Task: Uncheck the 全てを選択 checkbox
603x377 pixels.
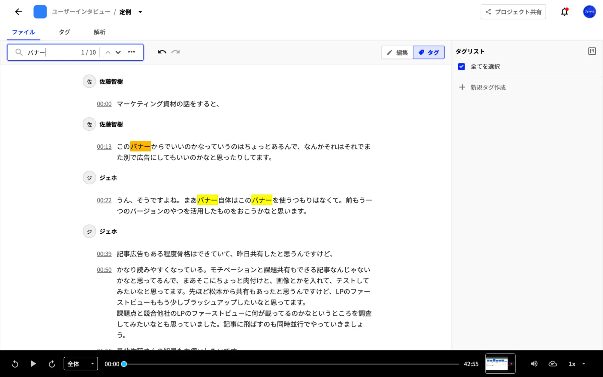Action: coord(461,67)
